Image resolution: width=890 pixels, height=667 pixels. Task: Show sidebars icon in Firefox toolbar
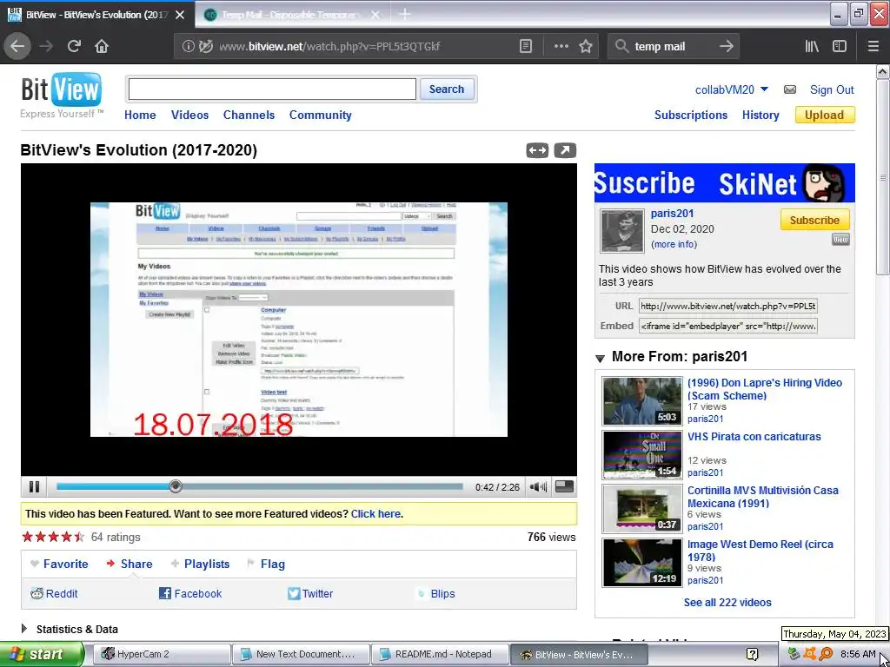[840, 47]
